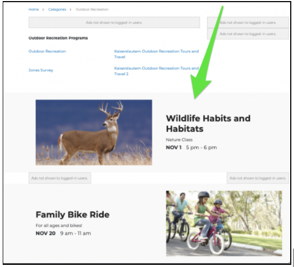Click the Outdoor Recreation Programs heading
294x267 pixels.
(x=58, y=38)
